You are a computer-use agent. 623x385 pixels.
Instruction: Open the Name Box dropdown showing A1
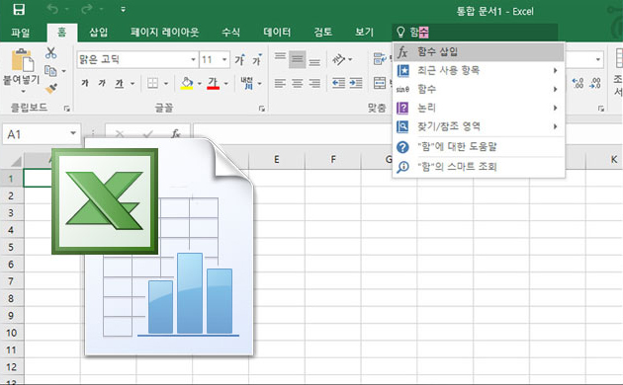(73, 133)
